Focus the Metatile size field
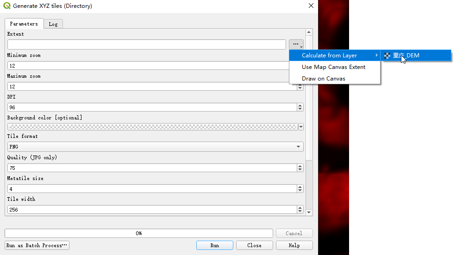This screenshot has height=255, width=456. click(152, 189)
